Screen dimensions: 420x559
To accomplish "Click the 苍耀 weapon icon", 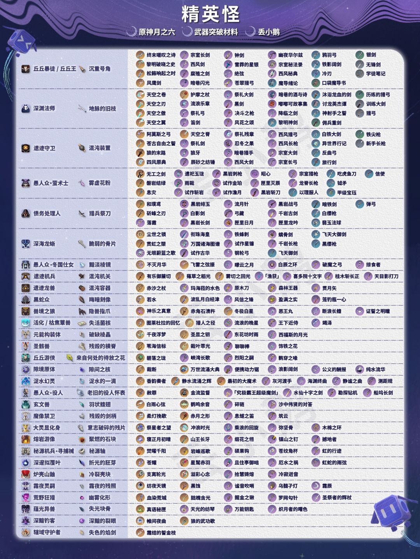I will tap(140, 463).
